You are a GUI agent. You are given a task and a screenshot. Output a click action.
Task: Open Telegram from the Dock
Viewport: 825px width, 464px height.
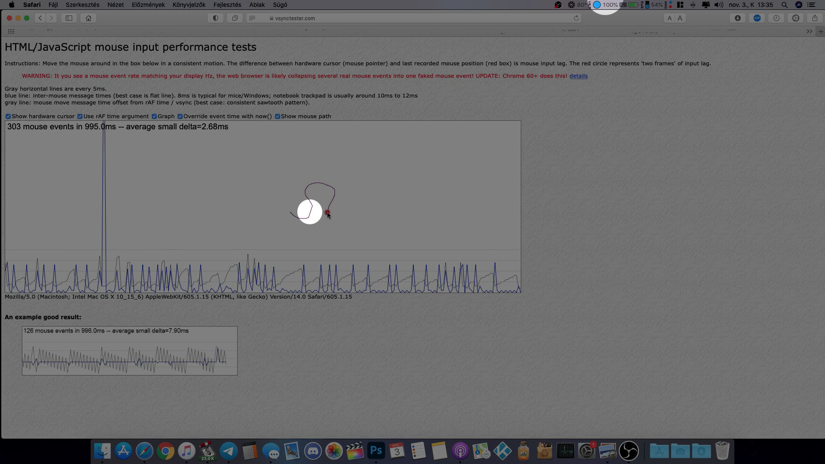click(229, 451)
